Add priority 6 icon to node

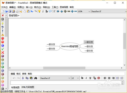[3, 74]
